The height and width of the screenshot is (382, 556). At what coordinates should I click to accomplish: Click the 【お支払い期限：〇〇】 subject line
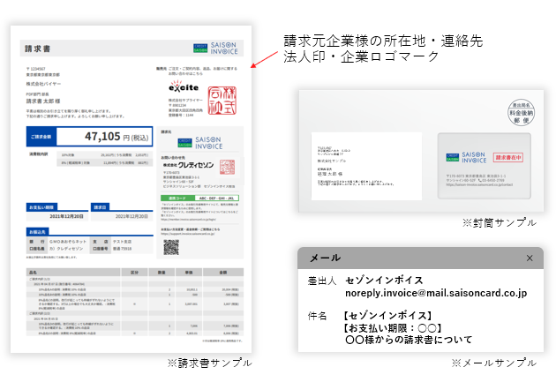(393, 328)
